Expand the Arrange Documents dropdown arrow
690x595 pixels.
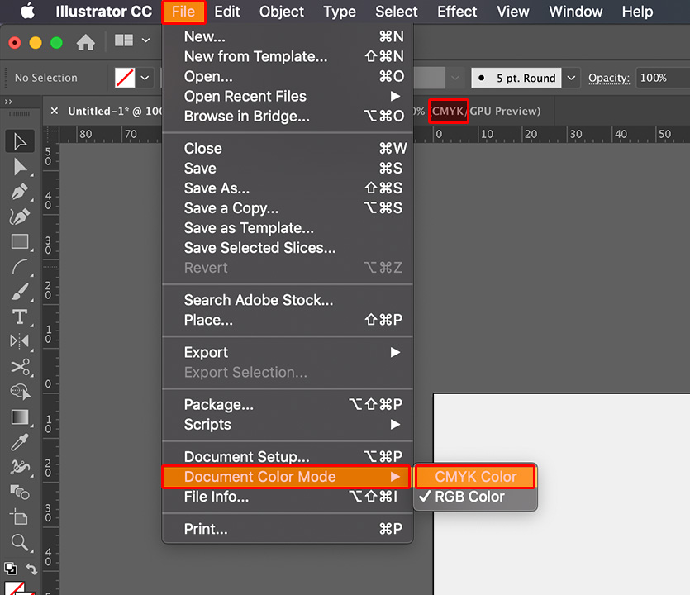145,40
